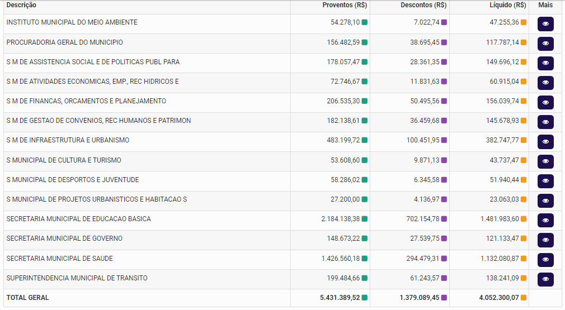This screenshot has height=310, width=565.
Task: Select S M de Gestao de Convenios description
Action: click(98, 121)
